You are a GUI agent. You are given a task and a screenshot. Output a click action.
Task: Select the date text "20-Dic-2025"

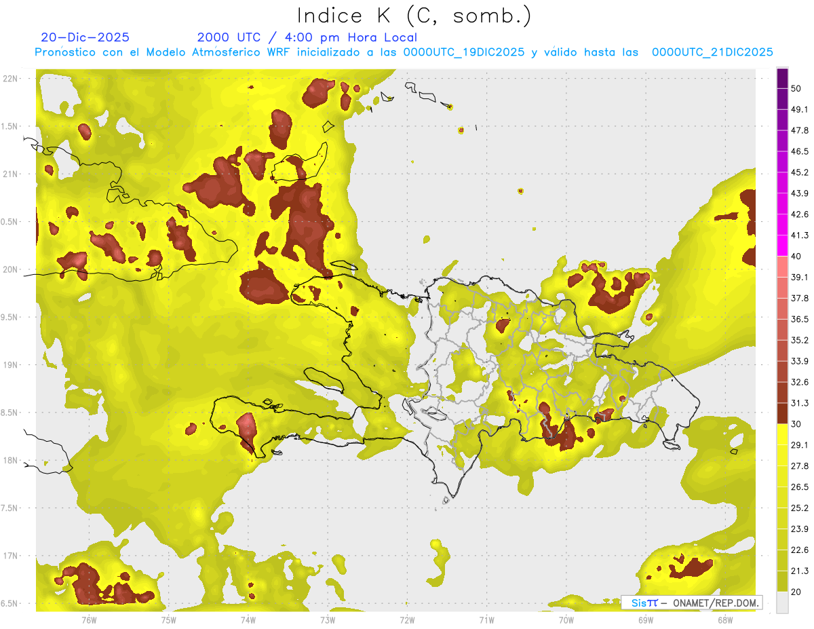(85, 37)
